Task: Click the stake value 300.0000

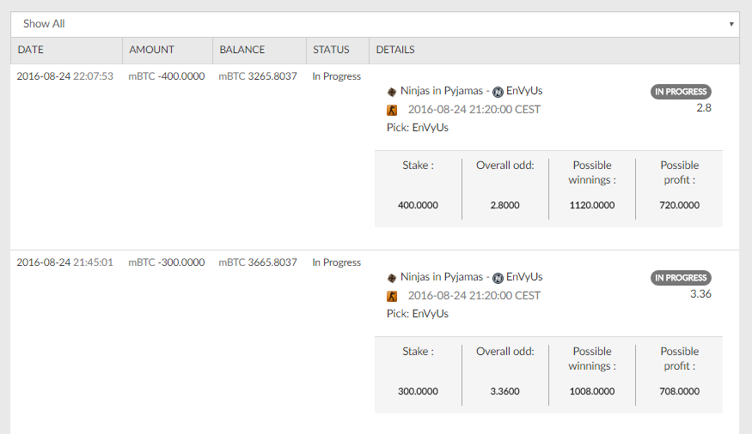Action: [x=418, y=391]
